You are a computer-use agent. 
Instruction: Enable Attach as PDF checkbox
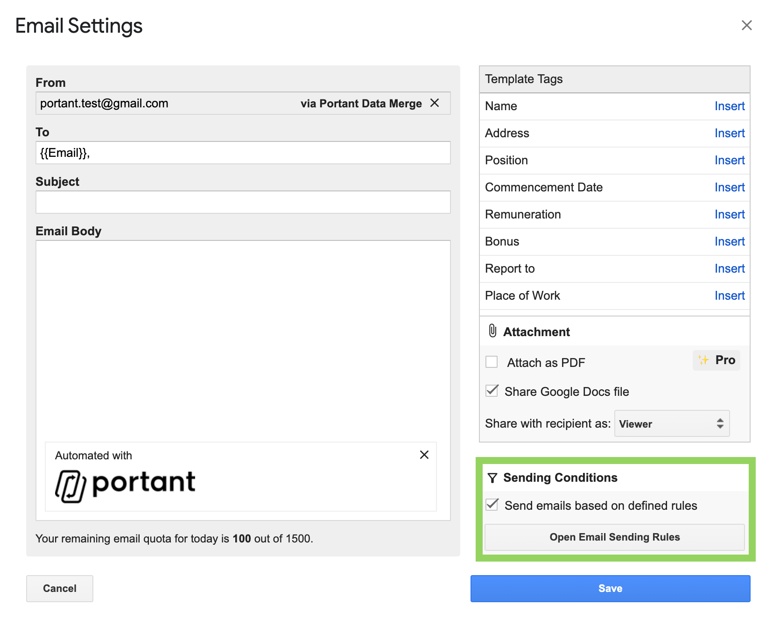(x=492, y=362)
